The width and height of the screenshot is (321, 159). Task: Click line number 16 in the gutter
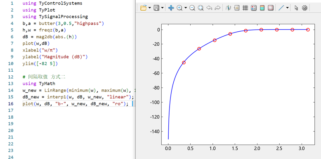[x=11, y=104]
